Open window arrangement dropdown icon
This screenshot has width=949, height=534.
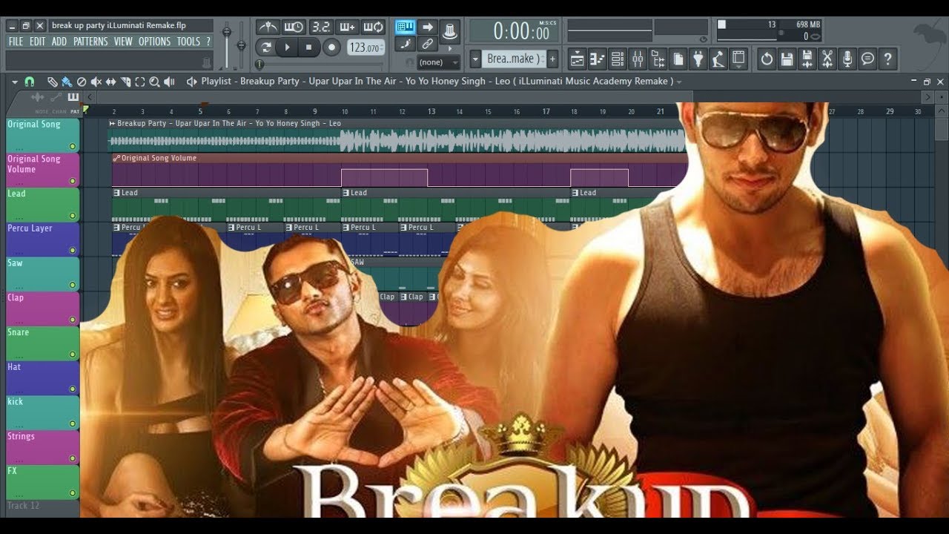[738, 59]
